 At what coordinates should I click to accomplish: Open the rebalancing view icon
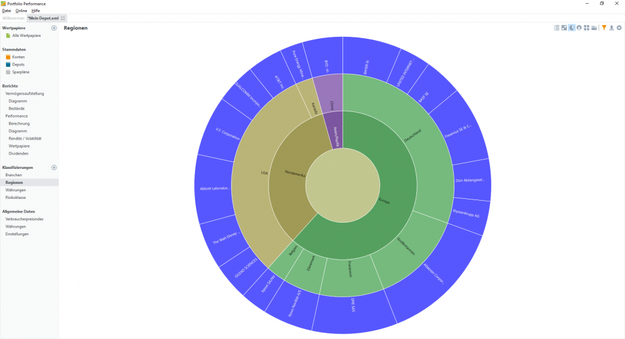pyautogui.click(x=564, y=28)
